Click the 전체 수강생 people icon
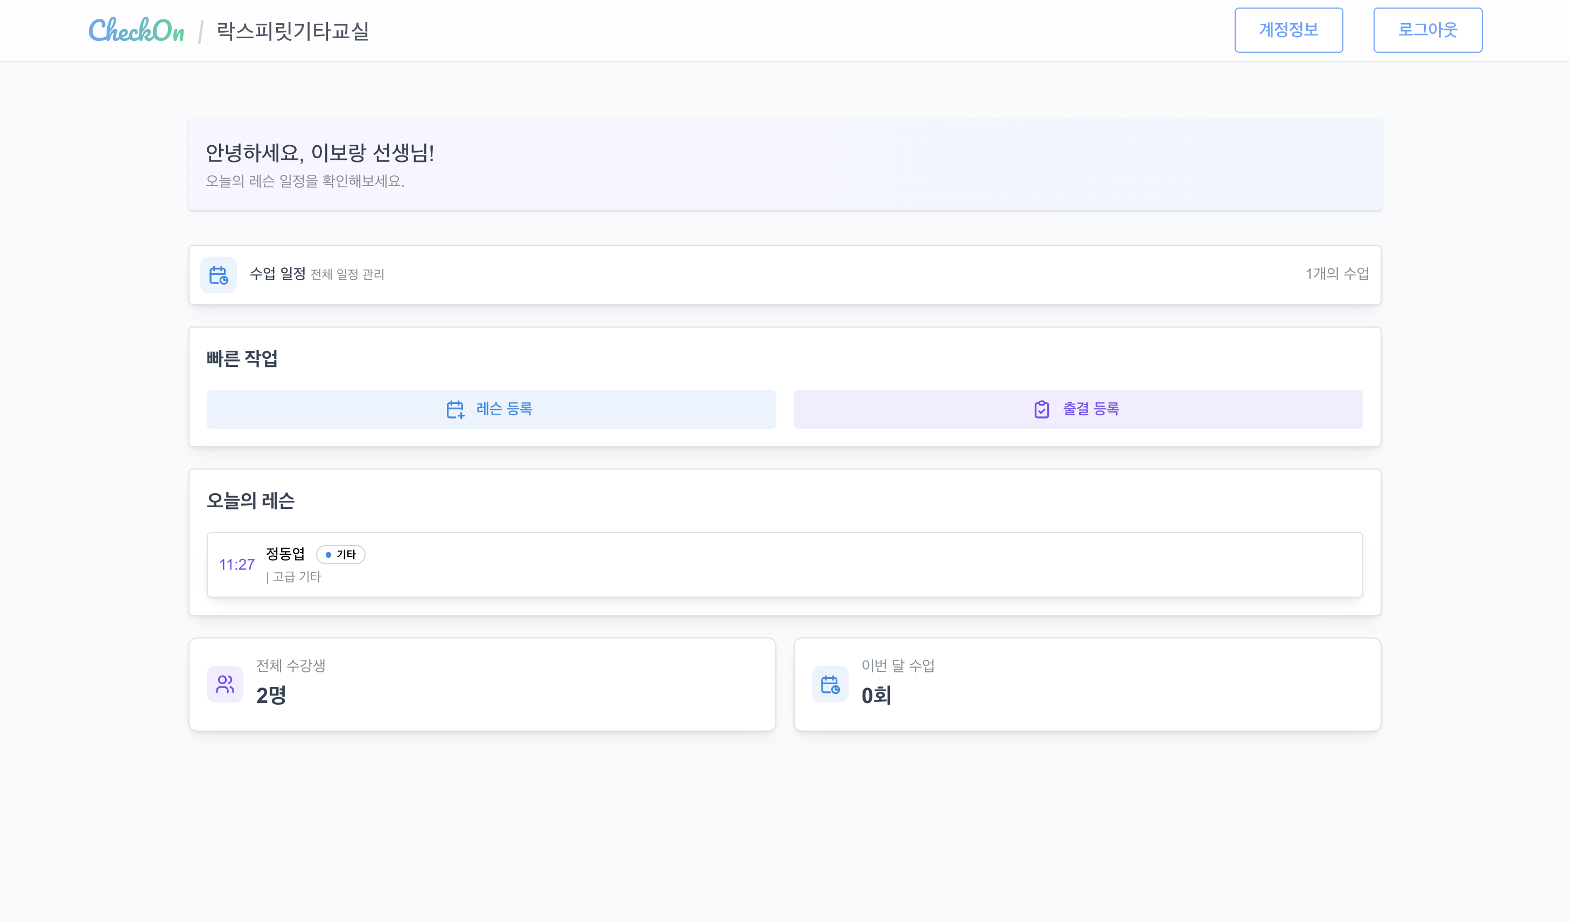The image size is (1569, 922). 225,684
